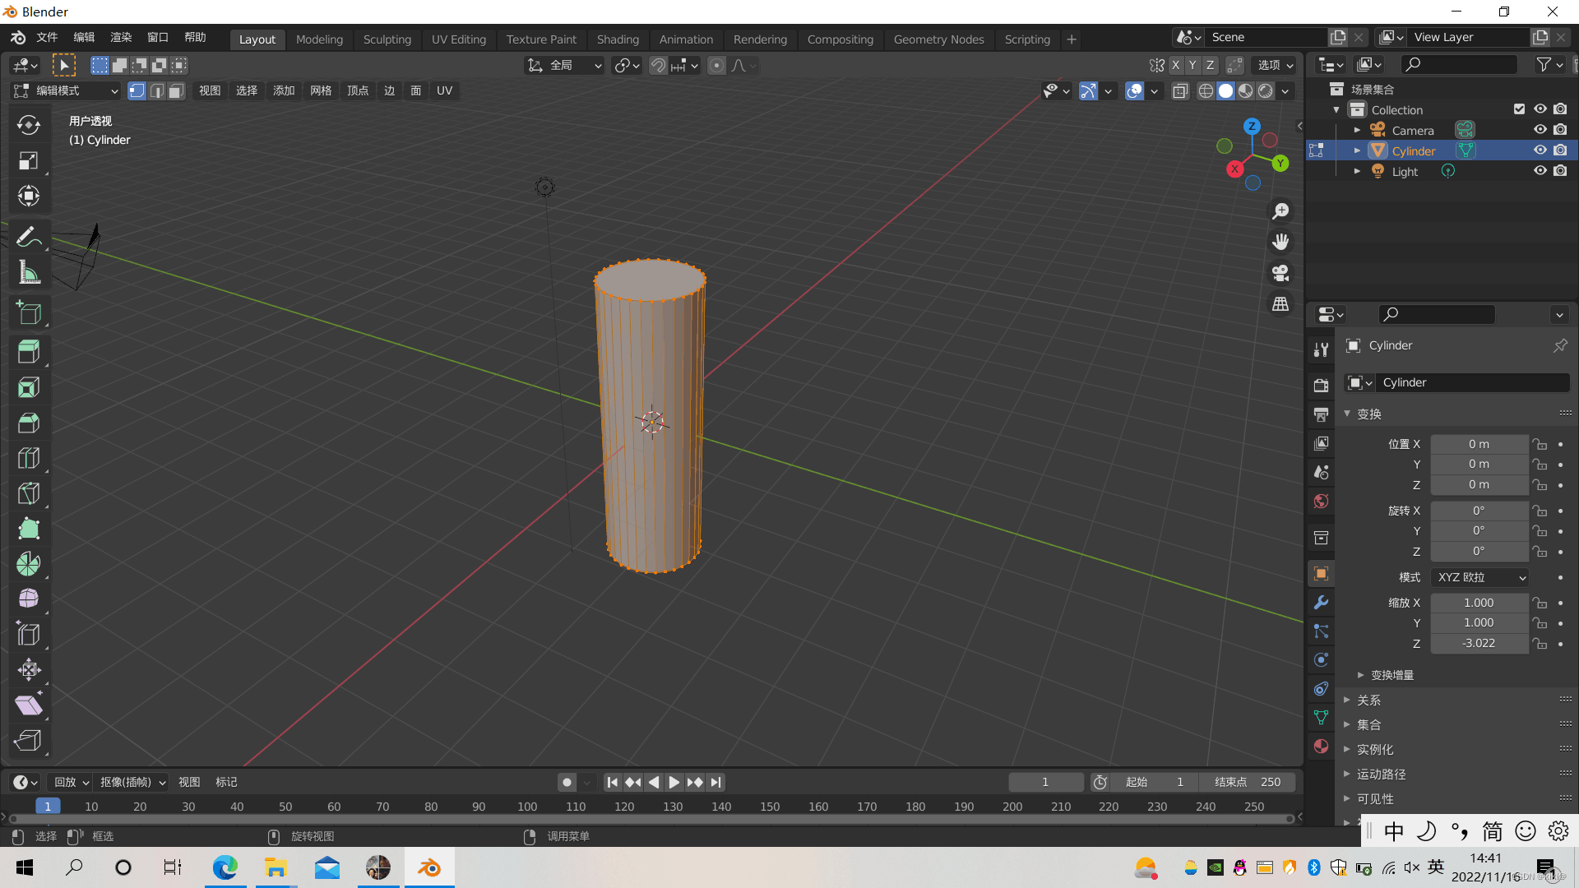Expand the Camera tree item
The width and height of the screenshot is (1579, 888).
tap(1357, 131)
